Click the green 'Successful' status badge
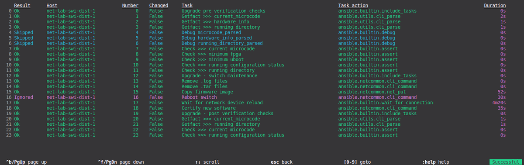Screen dimensions: 524x165 point(505,162)
